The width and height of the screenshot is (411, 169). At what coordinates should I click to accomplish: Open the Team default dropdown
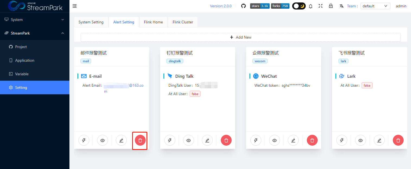tap(375, 6)
